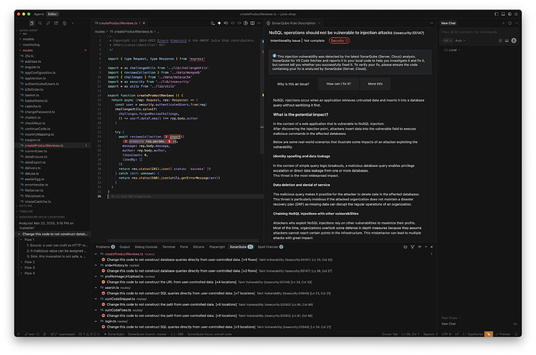
Task: Toggle primary sidebar layout icon in title bar
Action: (496, 14)
